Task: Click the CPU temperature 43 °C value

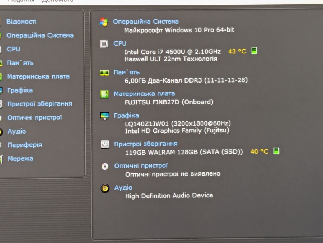Action: click(237, 51)
